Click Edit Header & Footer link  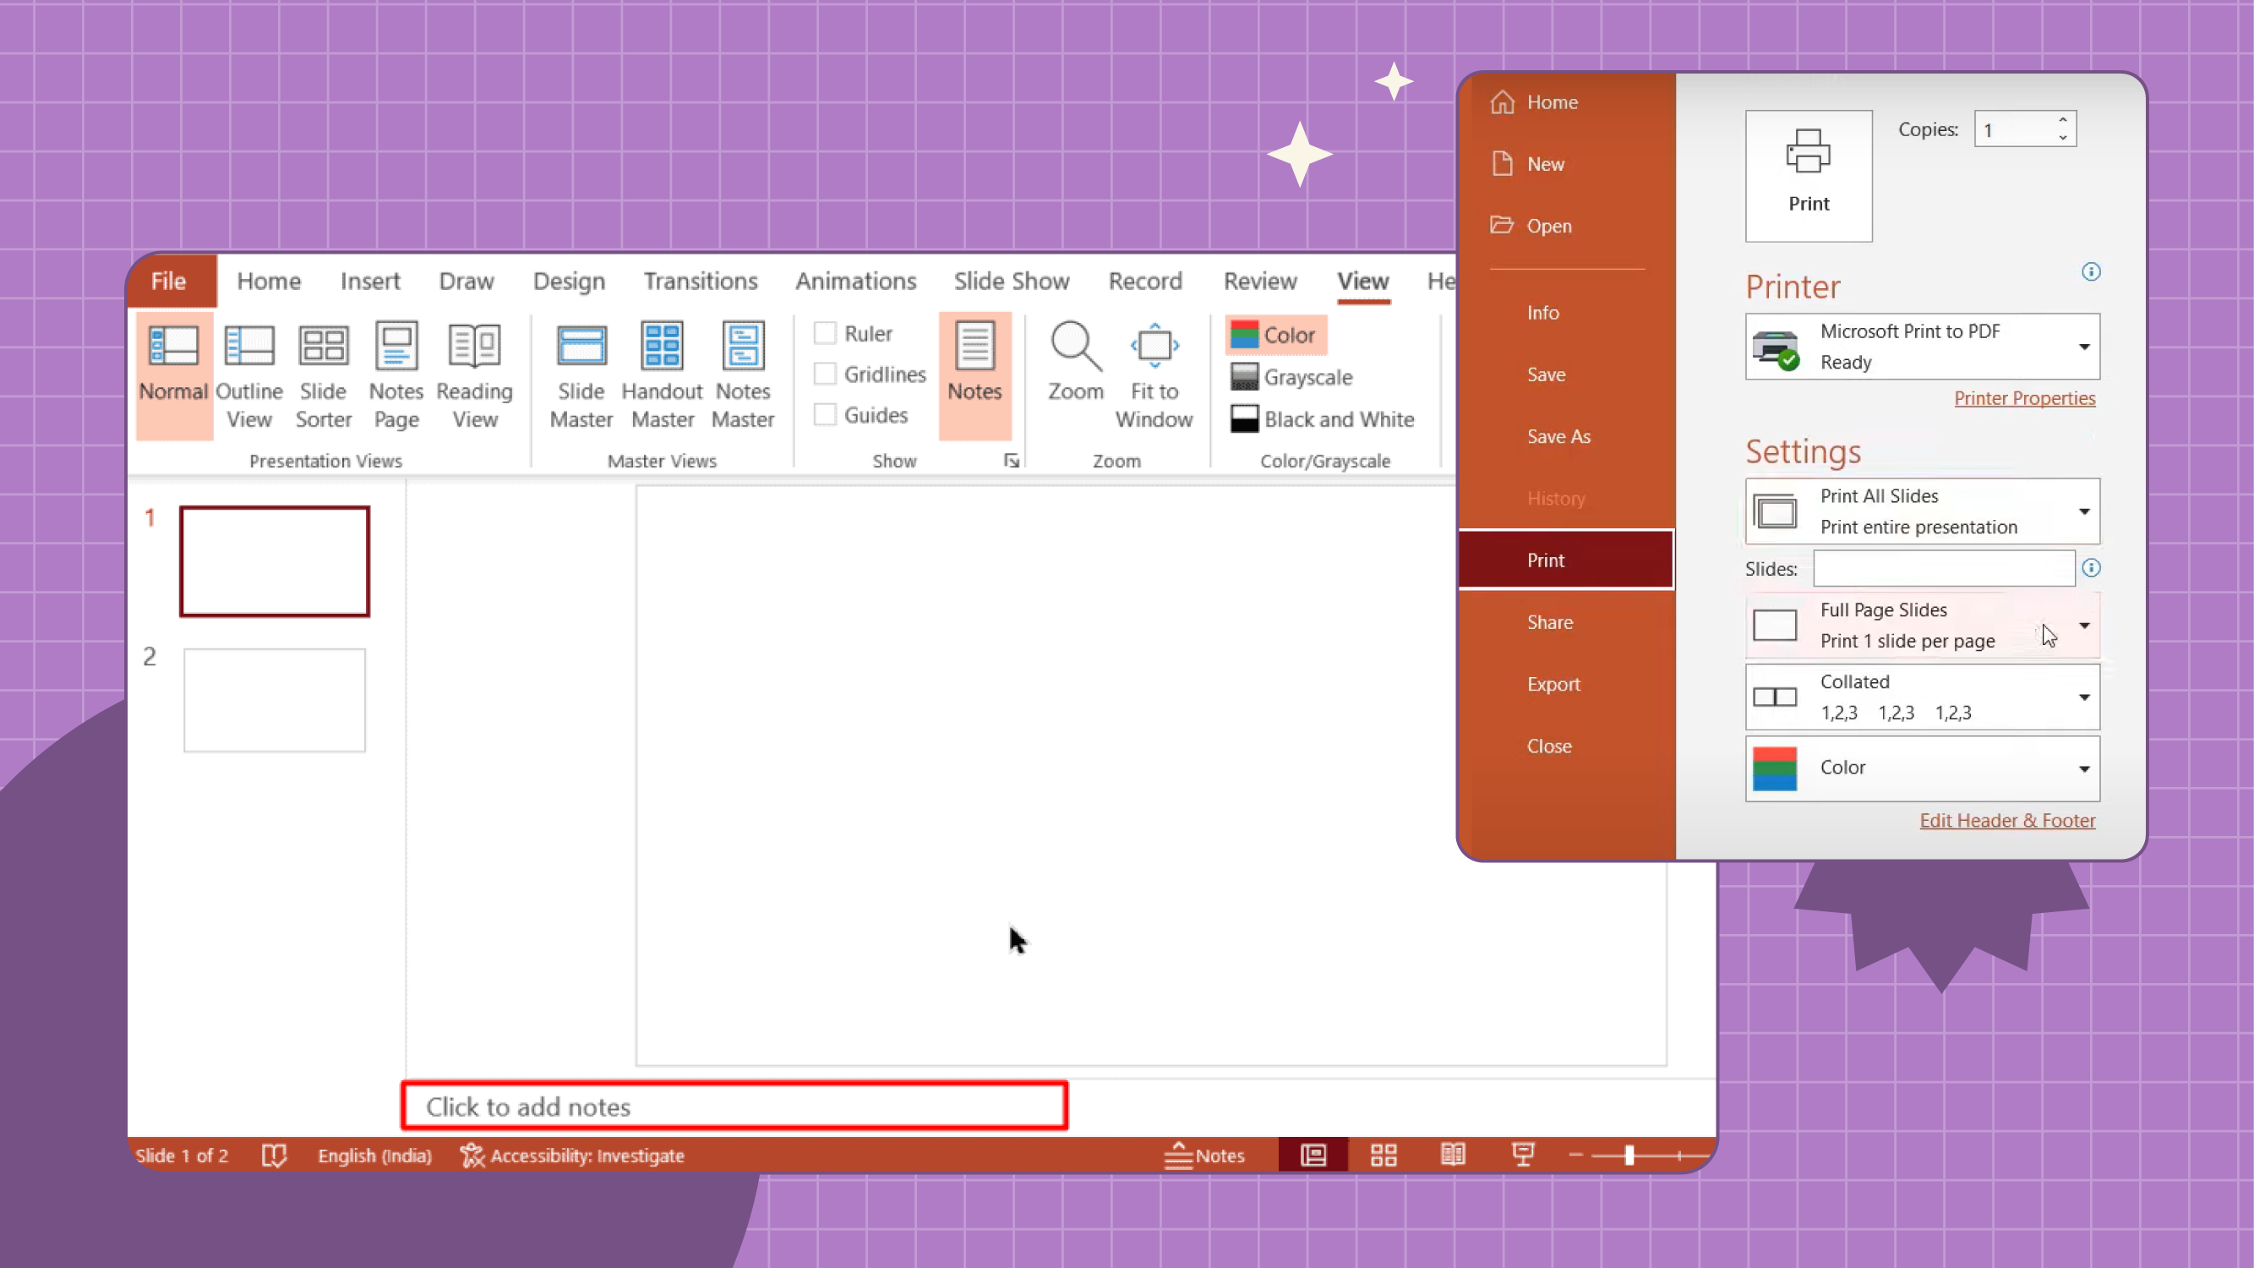coord(2008,819)
